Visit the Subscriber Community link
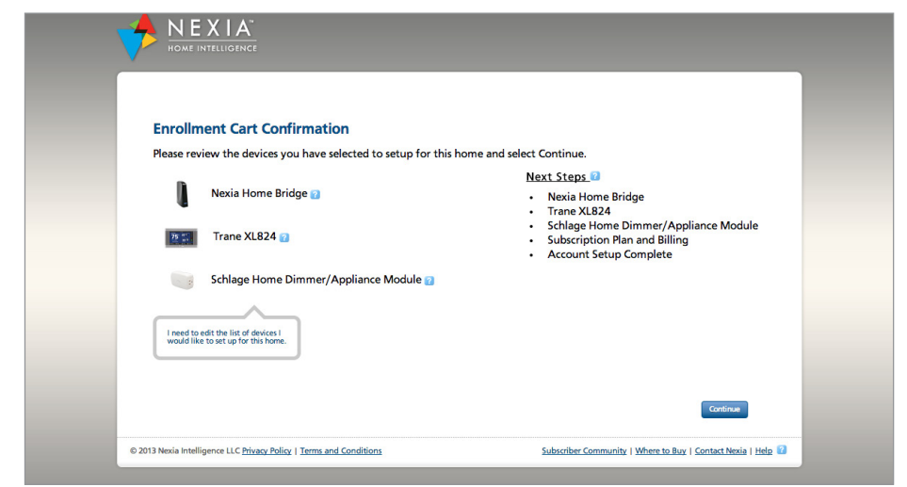The width and height of the screenshot is (907, 487). 584,450
